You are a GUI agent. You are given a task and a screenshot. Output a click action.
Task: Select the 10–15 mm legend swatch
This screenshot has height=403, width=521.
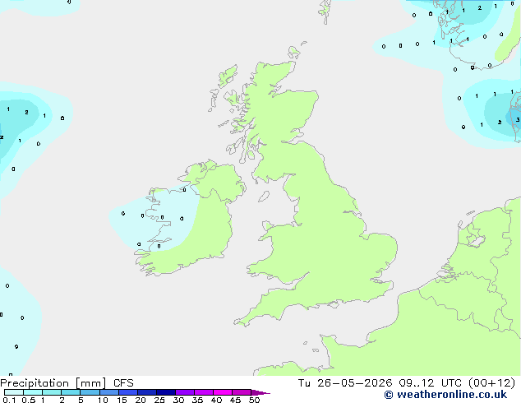(x=108, y=392)
